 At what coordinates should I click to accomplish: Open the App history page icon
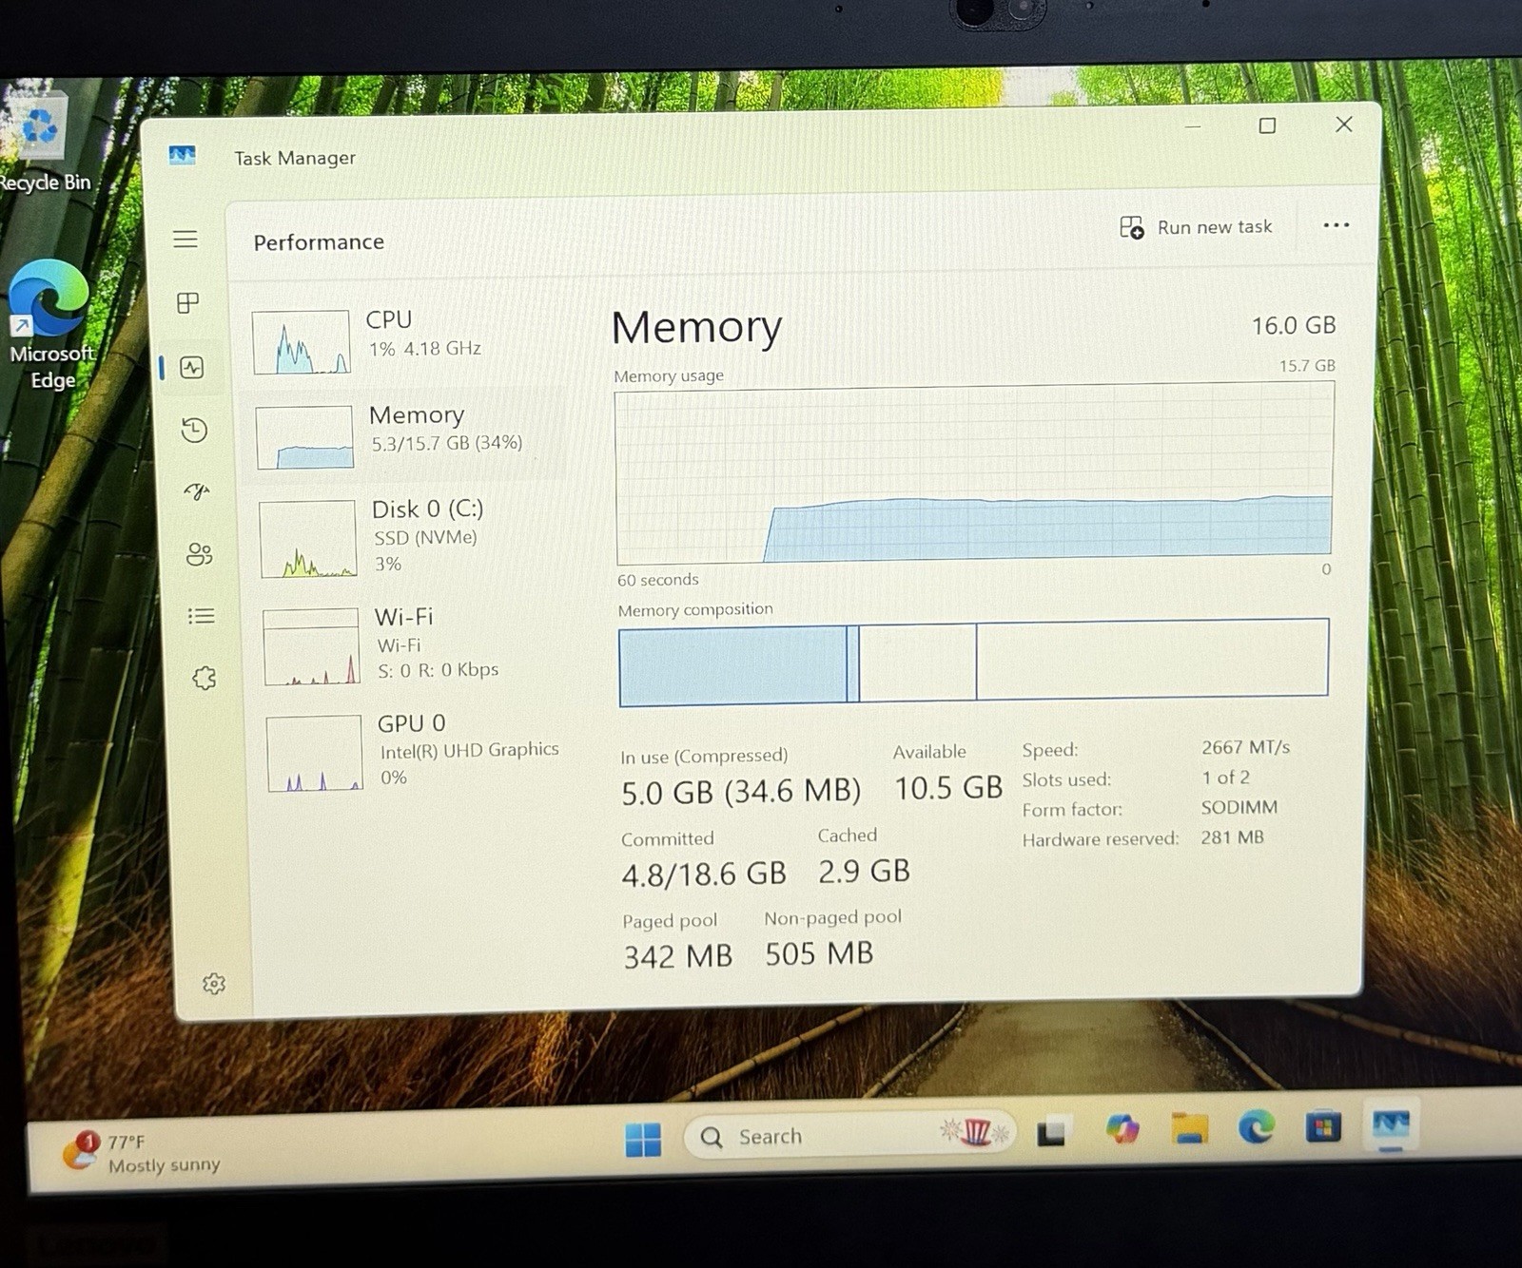pyautogui.click(x=194, y=430)
